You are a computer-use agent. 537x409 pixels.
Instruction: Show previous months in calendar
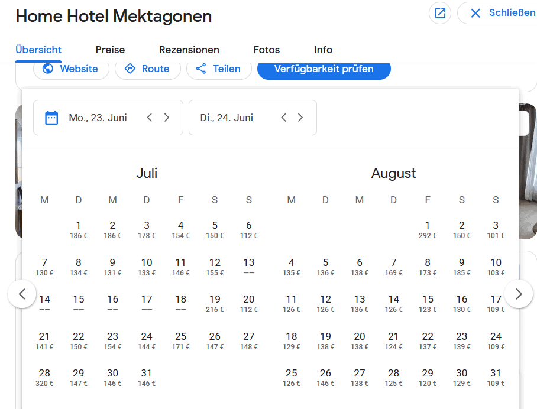(x=22, y=294)
